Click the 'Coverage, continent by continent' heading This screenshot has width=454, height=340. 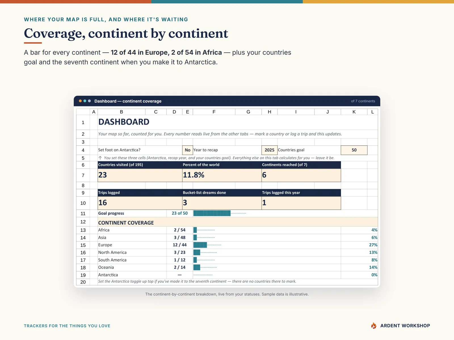[x=126, y=34]
